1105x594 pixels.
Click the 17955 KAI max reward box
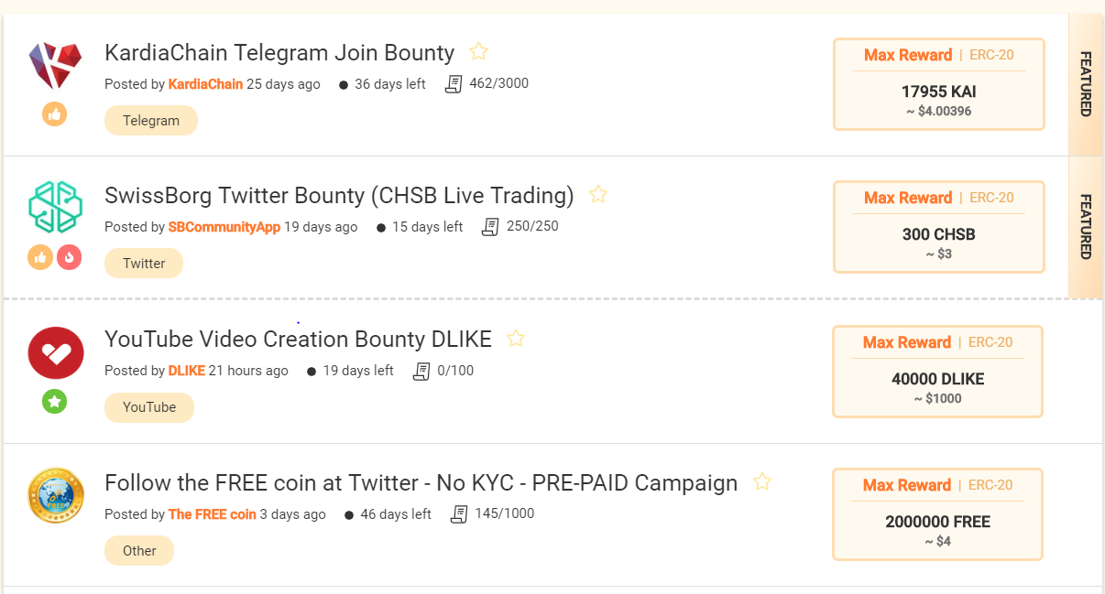[x=939, y=84]
